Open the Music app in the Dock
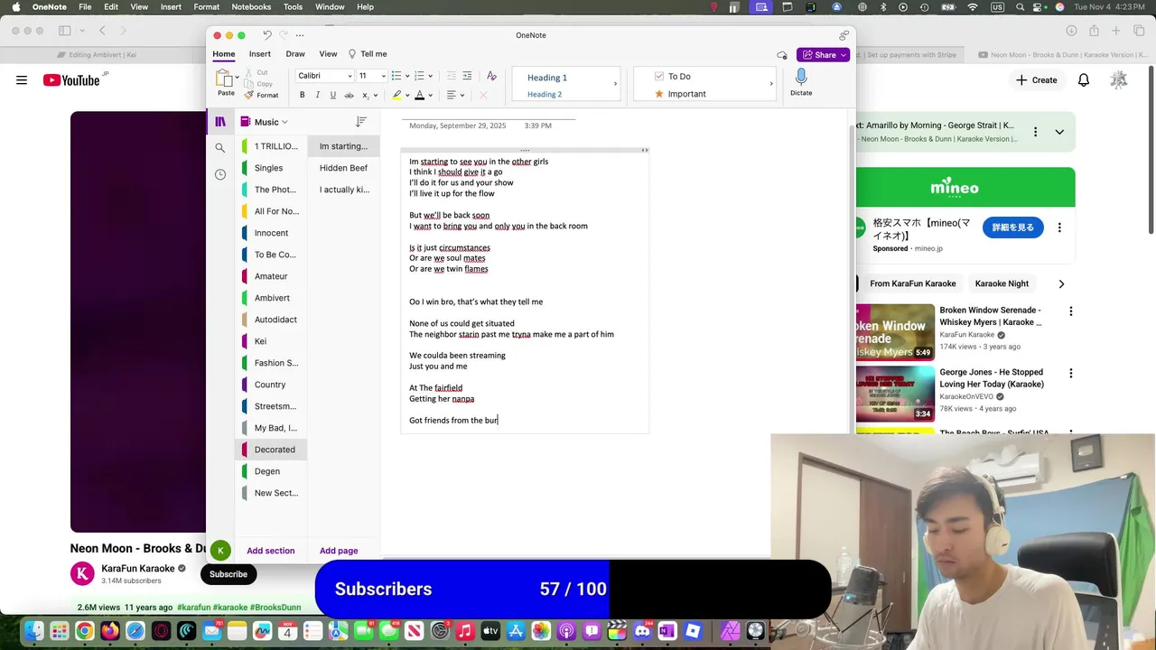 tap(465, 631)
